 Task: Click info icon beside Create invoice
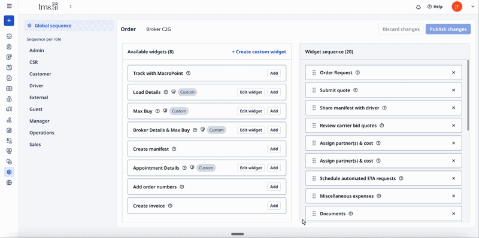170,206
